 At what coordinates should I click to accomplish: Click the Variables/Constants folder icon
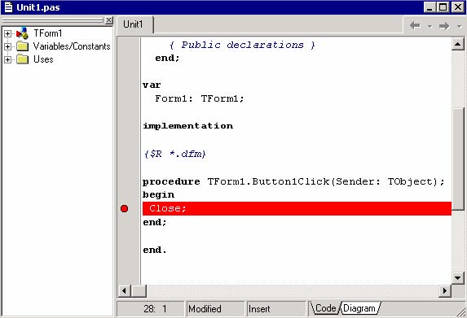[23, 46]
